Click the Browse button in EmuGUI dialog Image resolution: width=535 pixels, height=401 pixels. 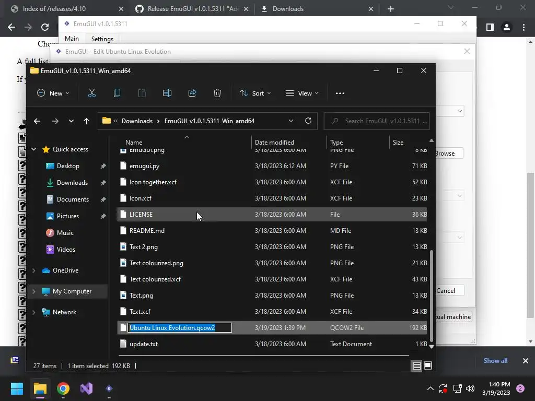tap(449, 154)
